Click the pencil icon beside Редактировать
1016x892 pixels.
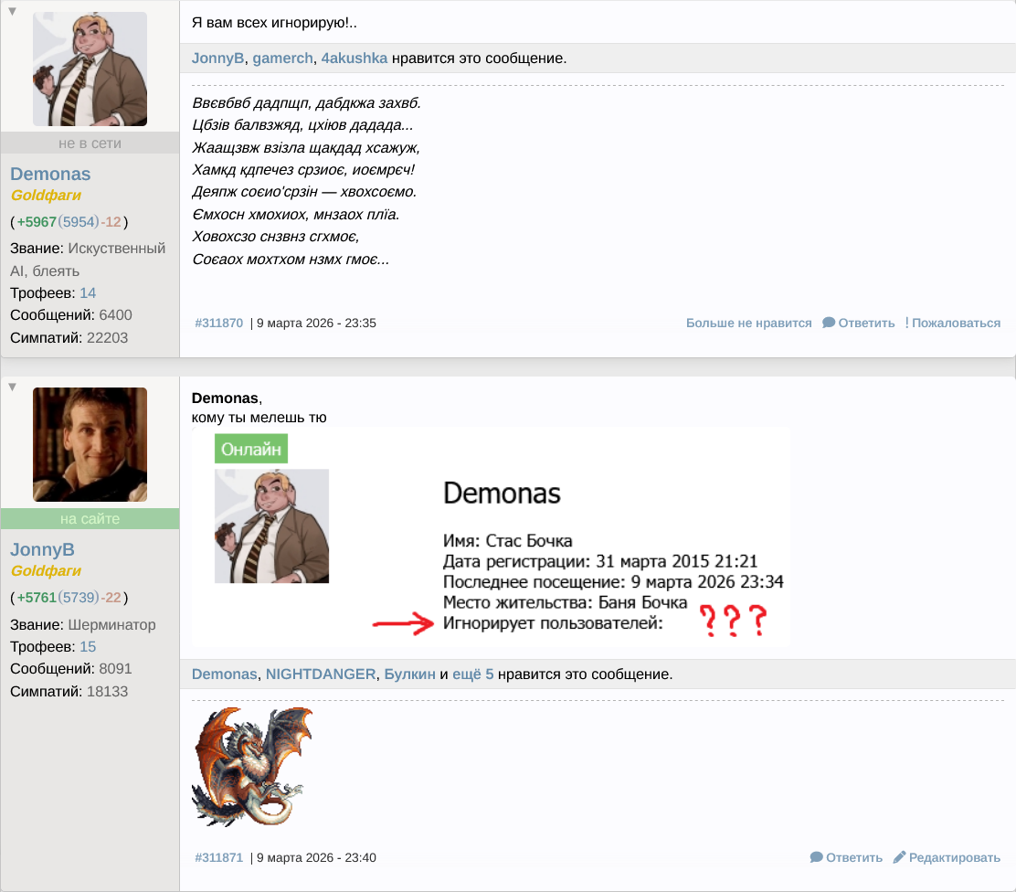(x=899, y=857)
